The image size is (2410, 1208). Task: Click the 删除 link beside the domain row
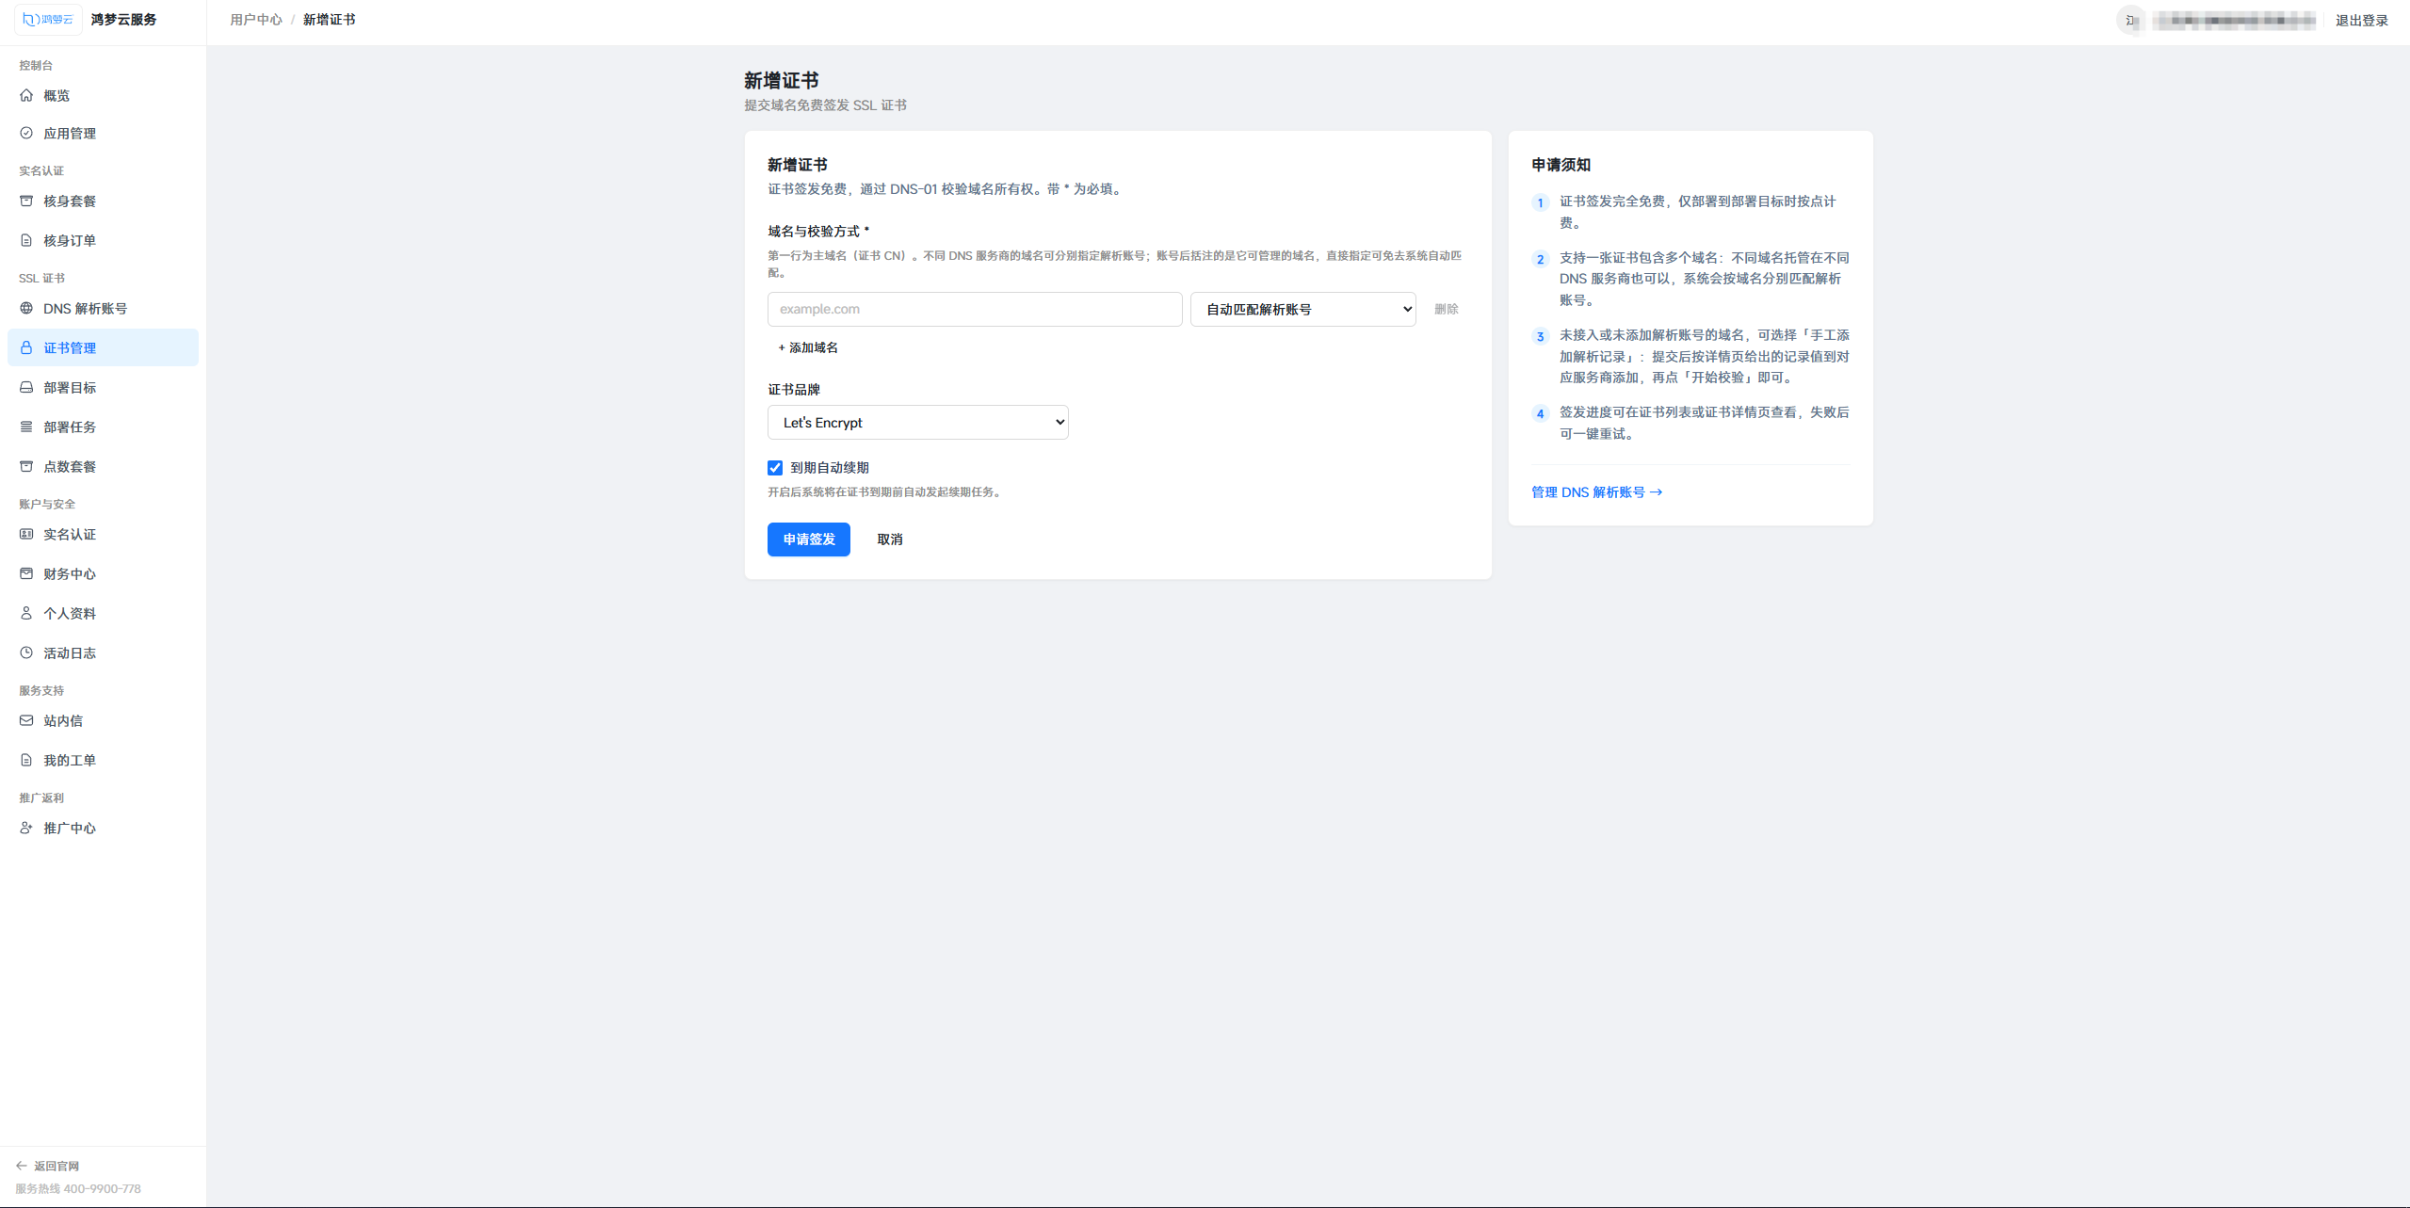click(1447, 309)
